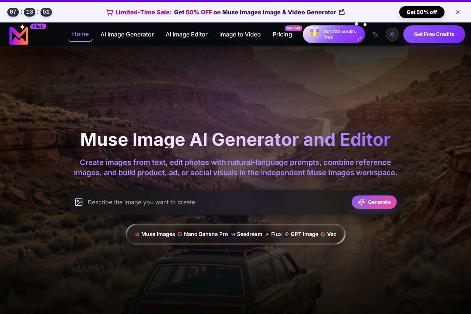Click the FREE badge near the logo
471x314 pixels.
pyautogui.click(x=38, y=26)
